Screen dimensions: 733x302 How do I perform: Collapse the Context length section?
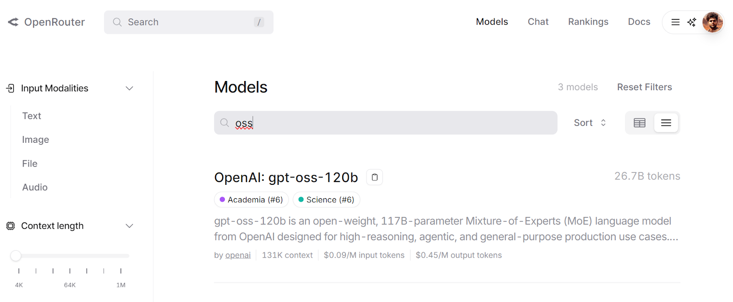coord(129,226)
